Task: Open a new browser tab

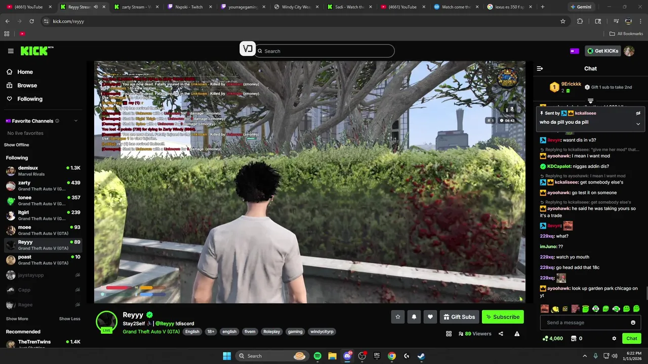Action: pyautogui.click(x=542, y=7)
